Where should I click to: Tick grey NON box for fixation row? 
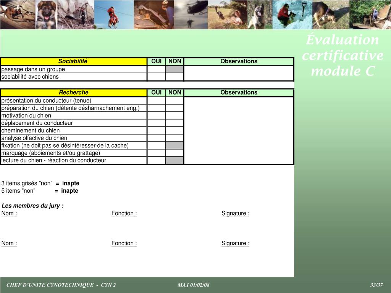click(x=174, y=145)
